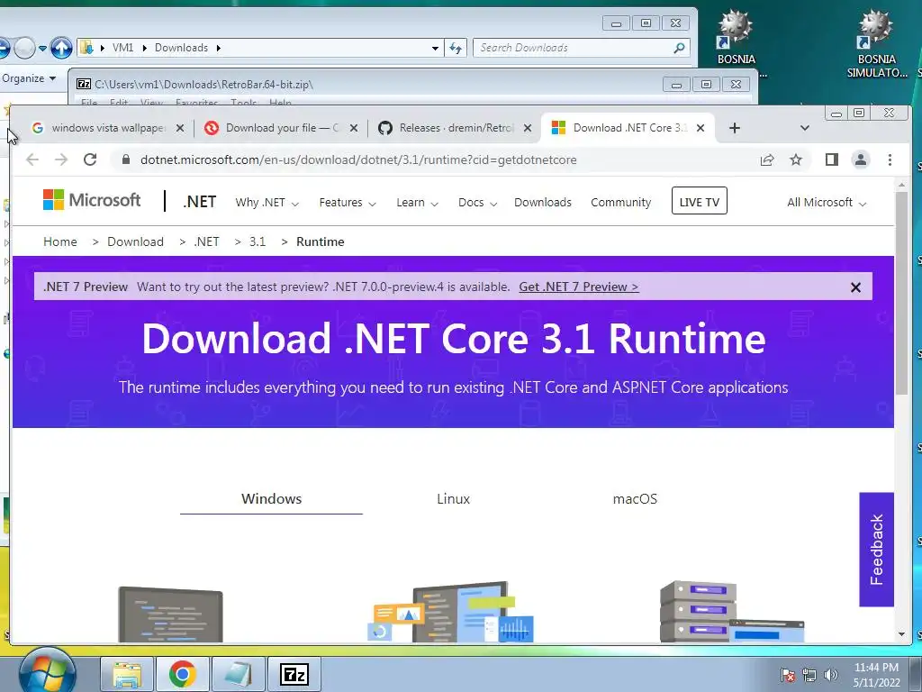Open Chrome taskbar icon

point(182,674)
